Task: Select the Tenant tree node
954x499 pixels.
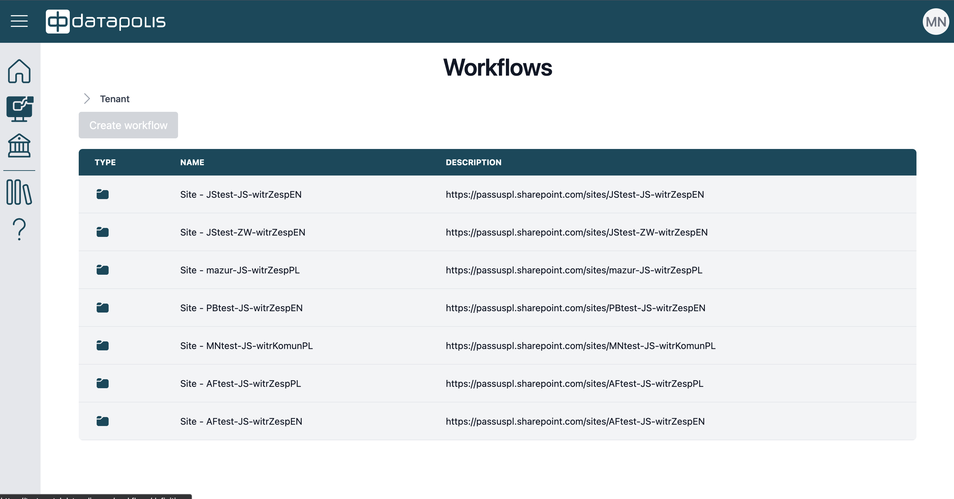Action: tap(115, 99)
